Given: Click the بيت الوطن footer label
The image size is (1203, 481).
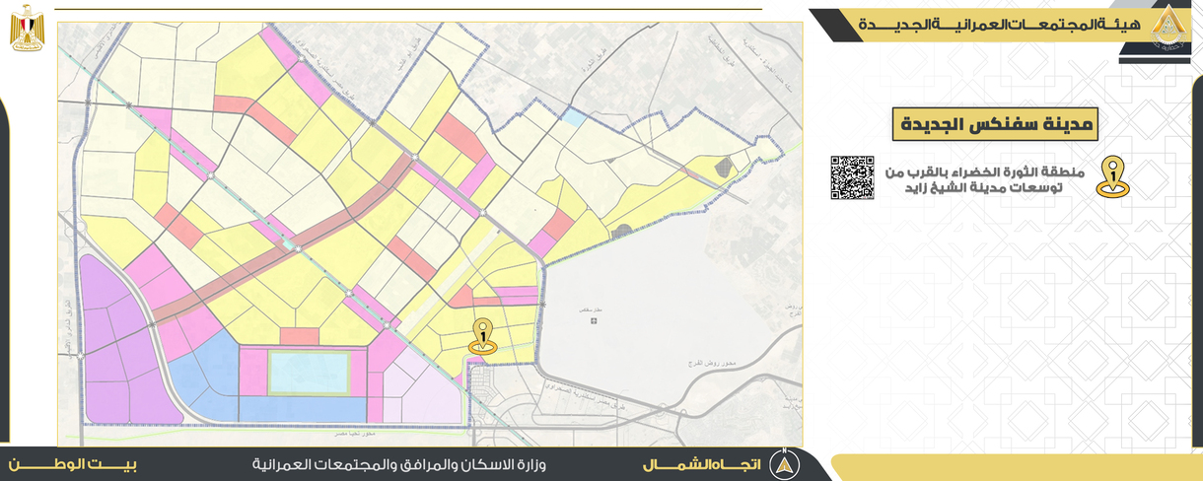Looking at the screenshot, I should (x=73, y=463).
